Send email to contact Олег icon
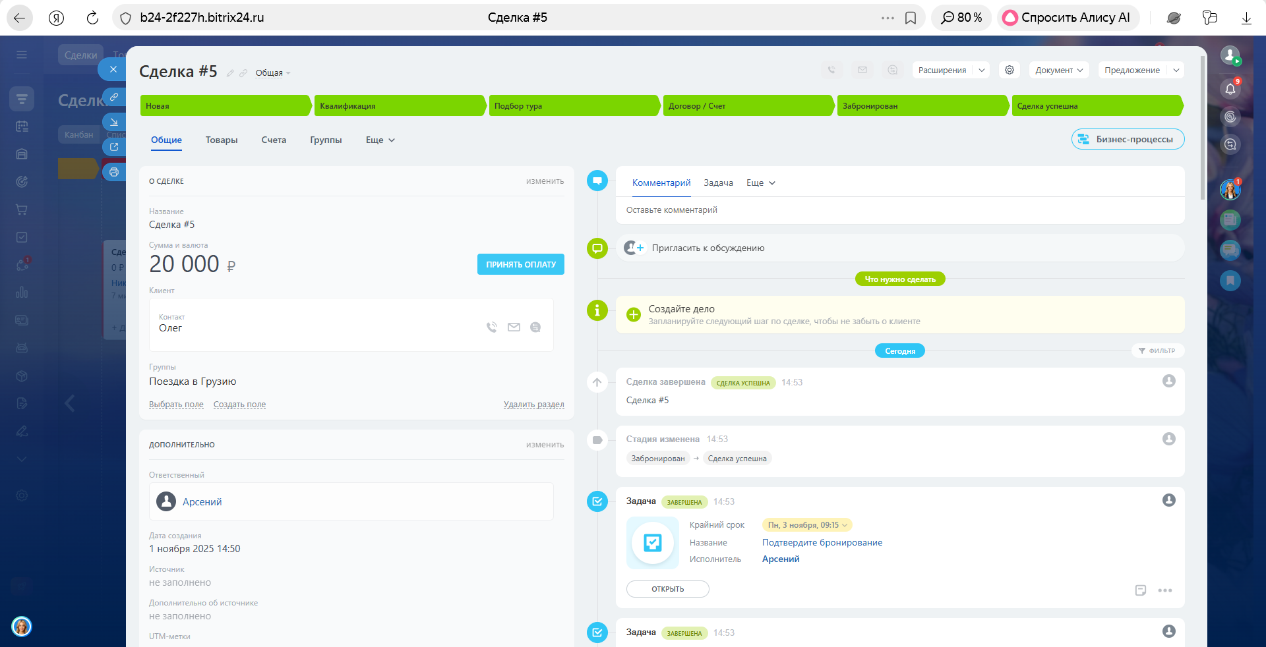 click(514, 327)
